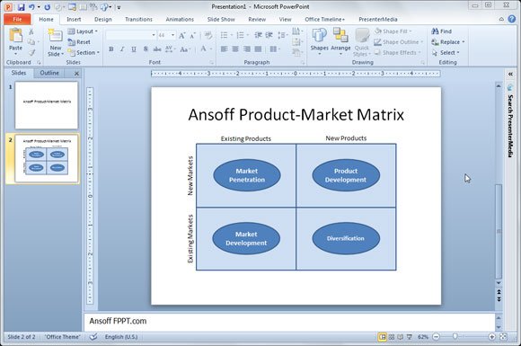Click the Save icon in quick access toolbar
This screenshot has width=521, height=346.
[x=21, y=7]
